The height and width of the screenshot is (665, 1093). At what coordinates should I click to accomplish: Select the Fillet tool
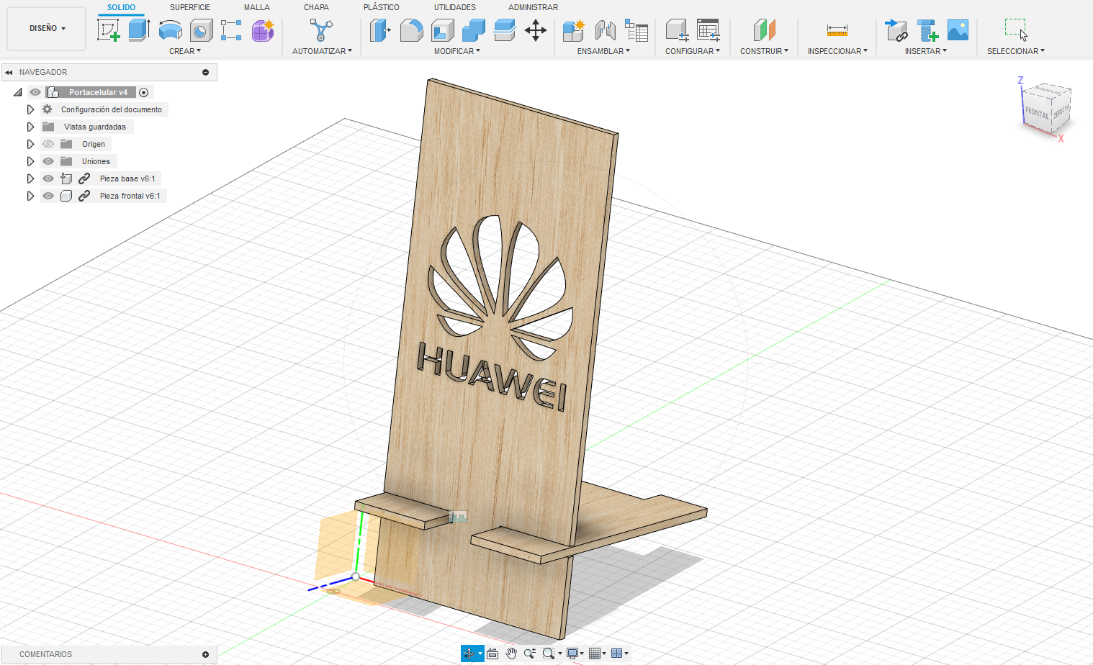pos(411,30)
